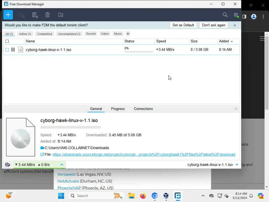Click download speed indicator in status bar
This screenshot has width=269, height=202.
point(25,165)
